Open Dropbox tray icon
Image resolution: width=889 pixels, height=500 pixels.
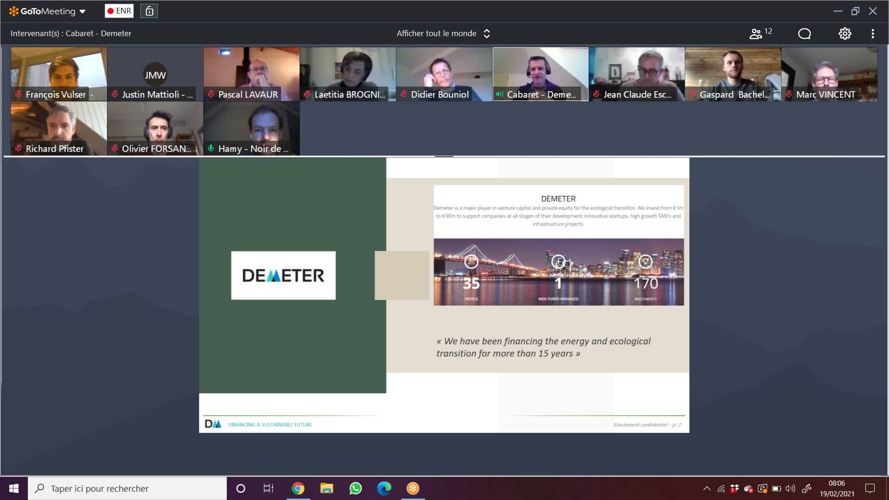coord(735,488)
